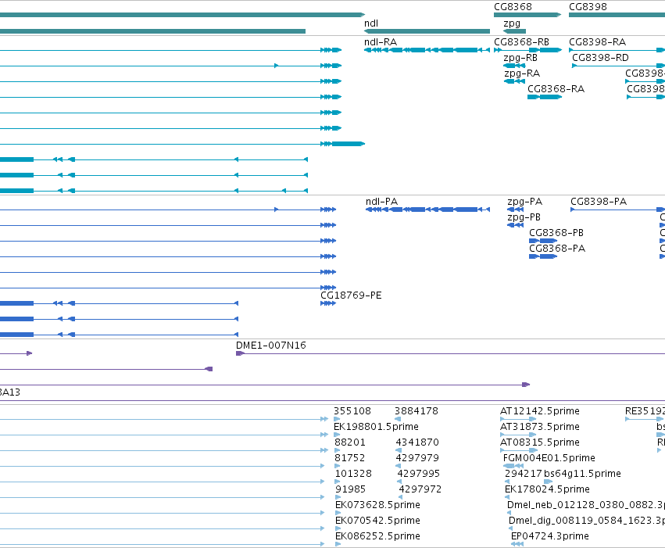
Task: Click EST 4341870
Action: [399, 450]
